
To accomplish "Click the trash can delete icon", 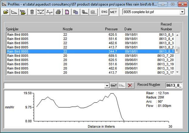I will click(32, 12).
